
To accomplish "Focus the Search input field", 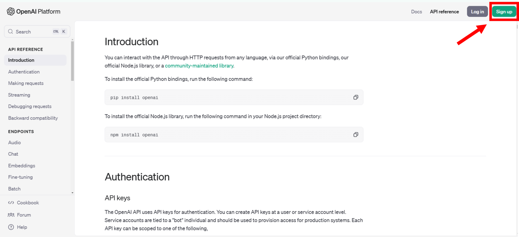I will [x=32, y=32].
